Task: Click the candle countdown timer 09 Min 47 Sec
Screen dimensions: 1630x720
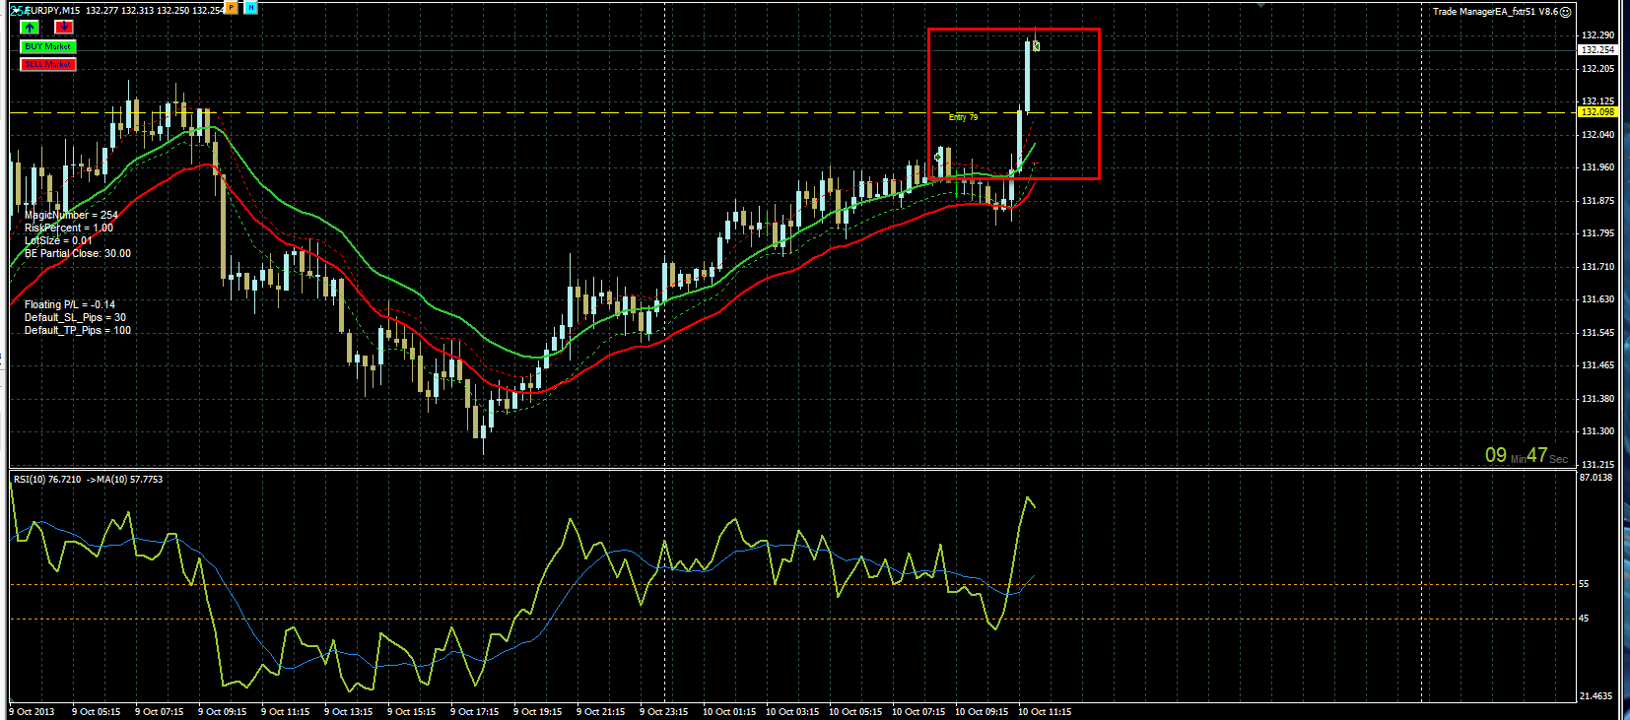Action: pyautogui.click(x=1526, y=455)
